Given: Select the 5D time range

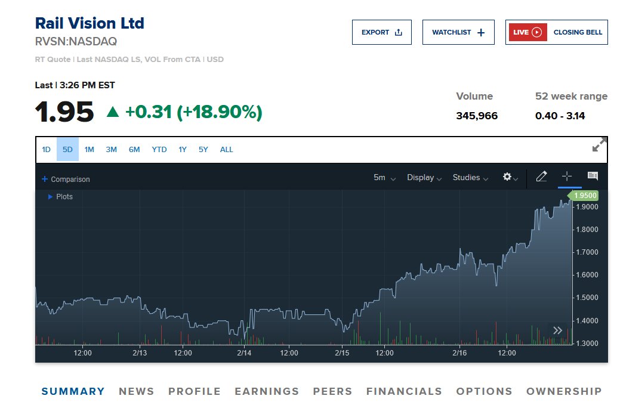Looking at the screenshot, I should click(67, 150).
